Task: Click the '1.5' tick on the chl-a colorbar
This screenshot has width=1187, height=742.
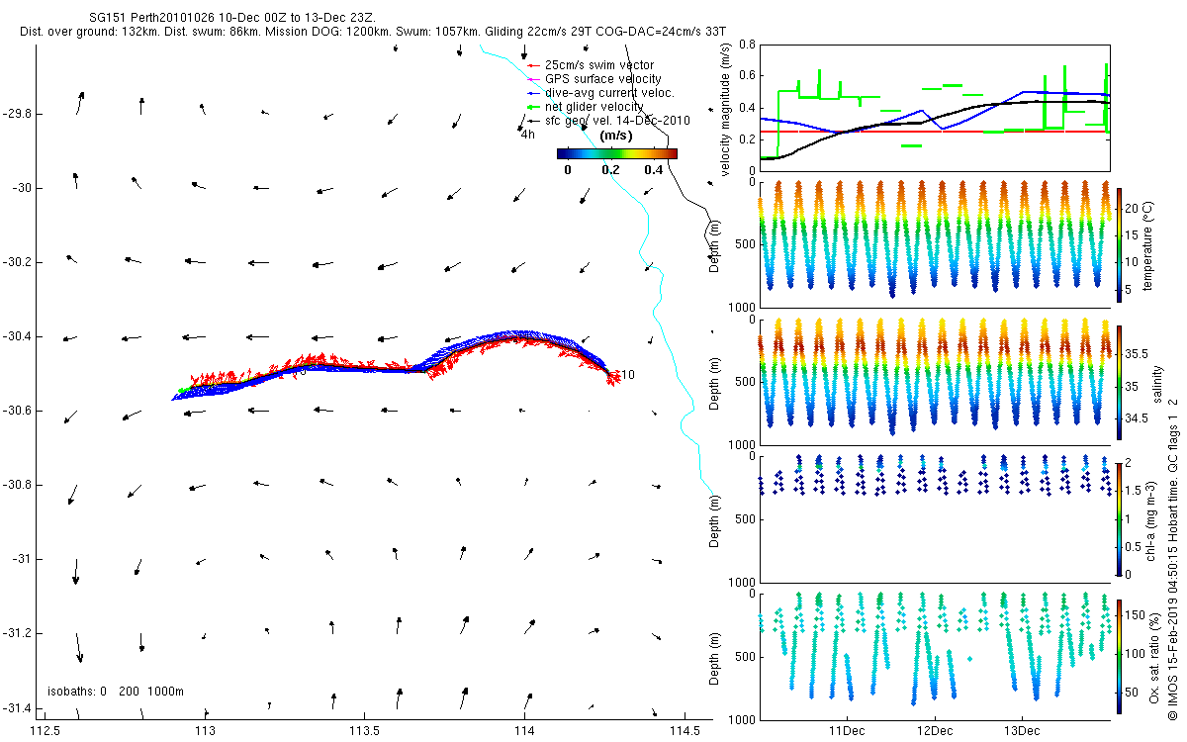Action: coord(1135,491)
